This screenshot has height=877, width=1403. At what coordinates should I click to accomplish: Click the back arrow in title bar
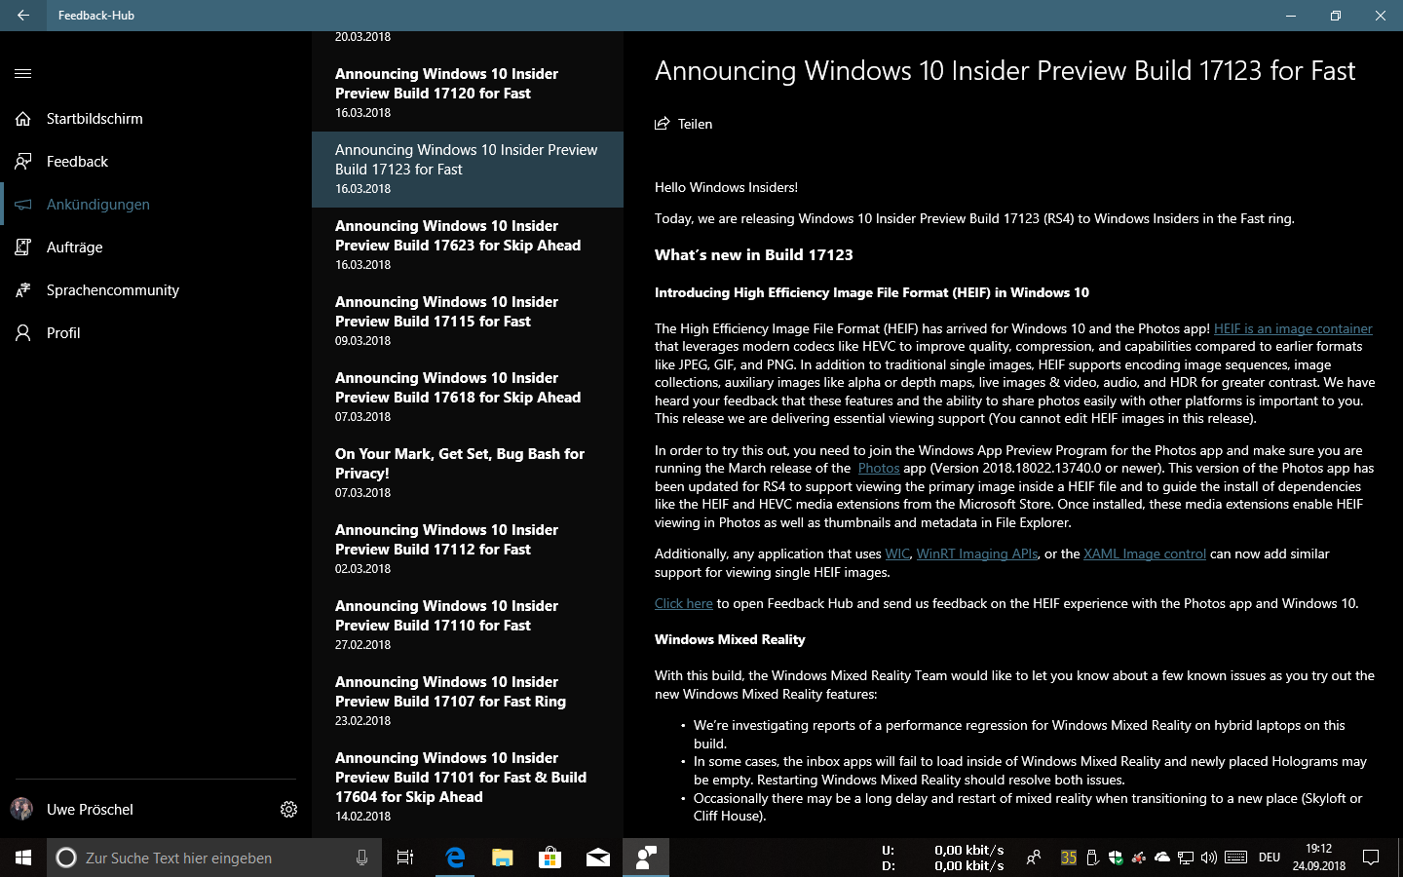pyautogui.click(x=23, y=16)
